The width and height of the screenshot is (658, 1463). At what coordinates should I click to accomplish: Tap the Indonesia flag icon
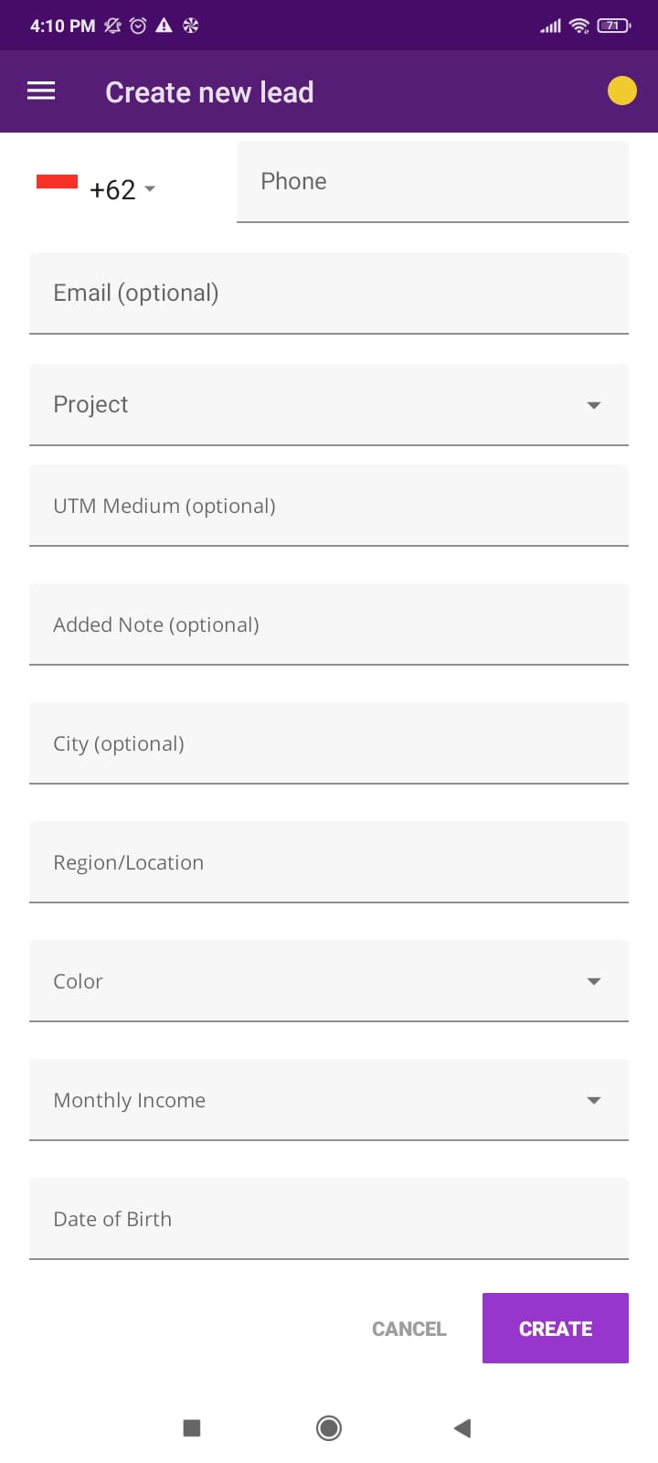tap(57, 182)
